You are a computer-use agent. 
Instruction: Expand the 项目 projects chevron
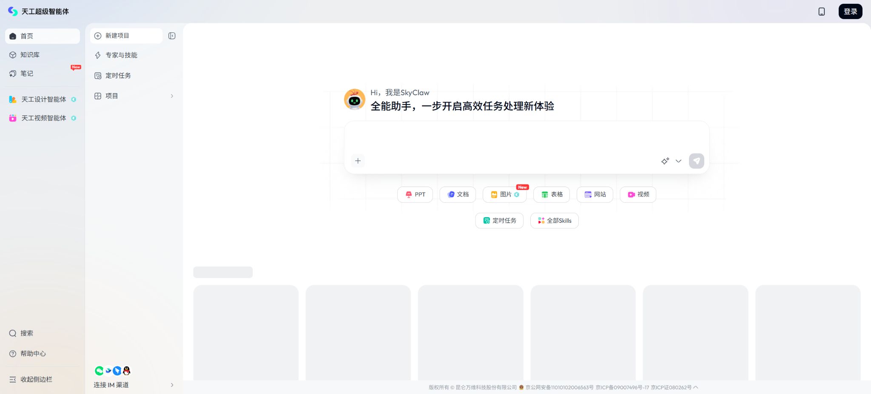pyautogui.click(x=172, y=96)
